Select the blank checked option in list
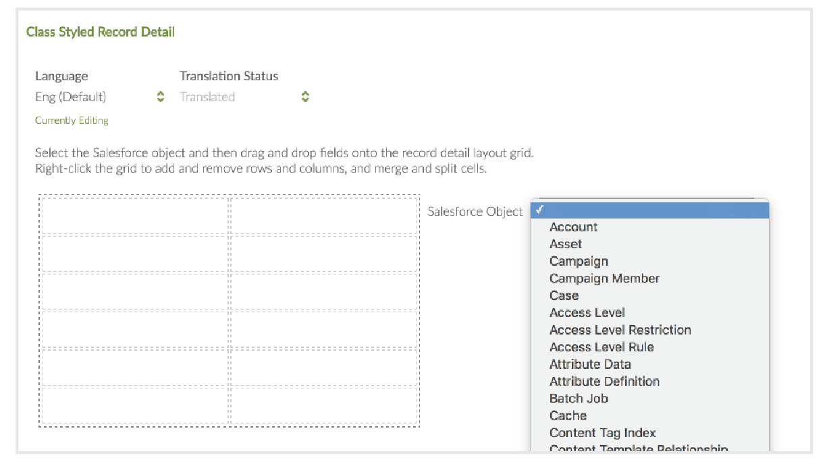The width and height of the screenshot is (829, 464). pos(649,210)
